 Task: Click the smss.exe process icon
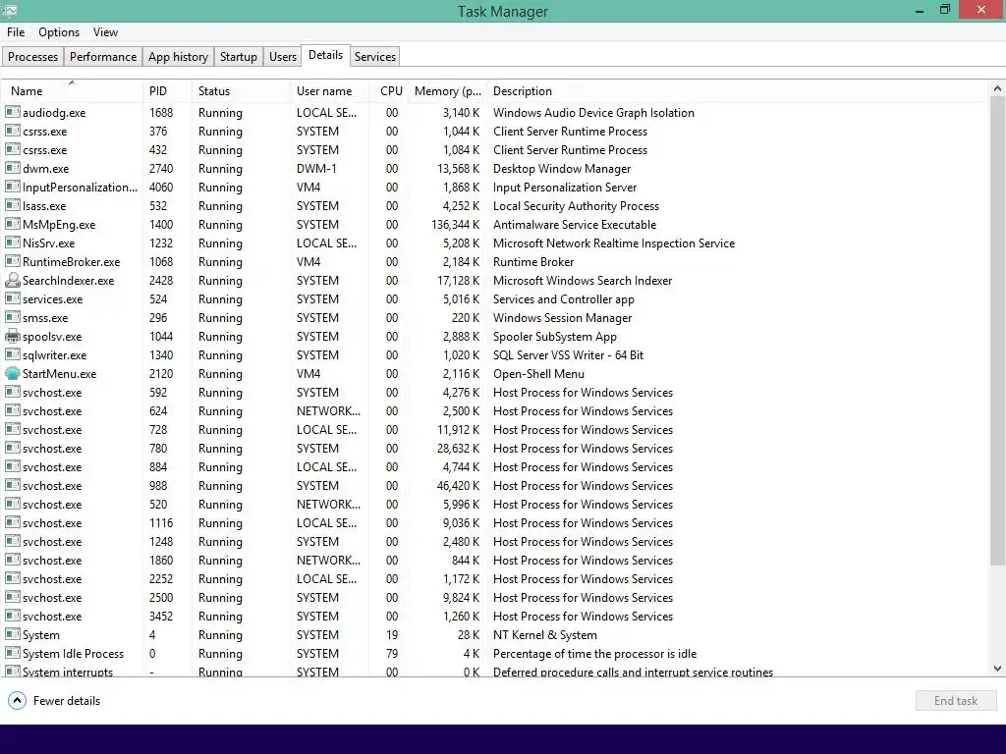12,317
